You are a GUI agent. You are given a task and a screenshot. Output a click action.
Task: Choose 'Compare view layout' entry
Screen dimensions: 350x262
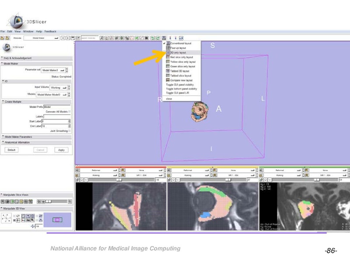(181, 80)
